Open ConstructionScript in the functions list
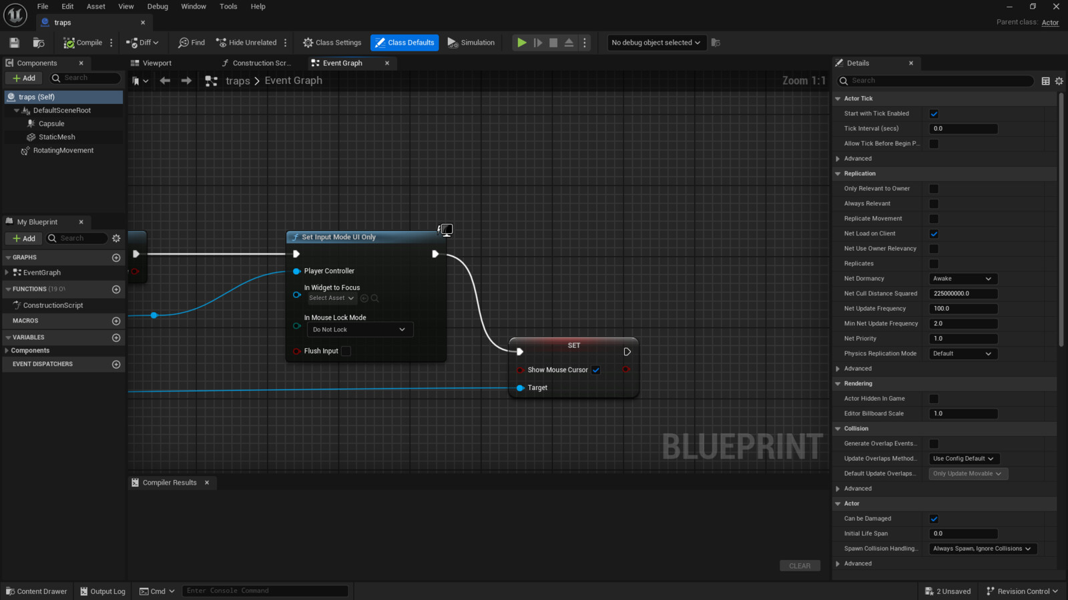 pos(53,305)
